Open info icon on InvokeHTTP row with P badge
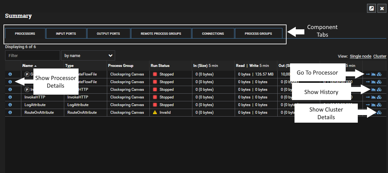 point(10,90)
